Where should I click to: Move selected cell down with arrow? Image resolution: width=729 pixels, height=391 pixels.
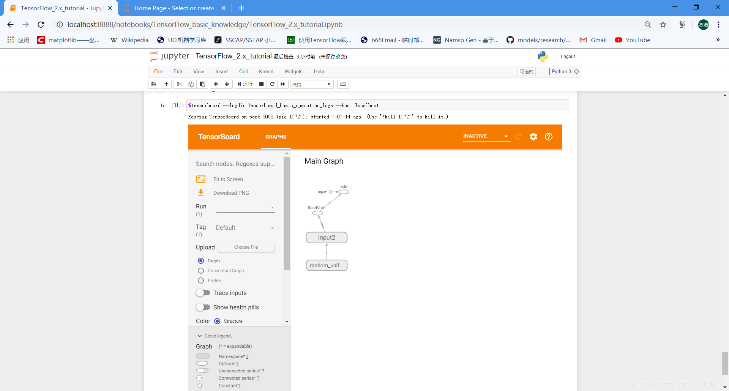[x=227, y=84]
